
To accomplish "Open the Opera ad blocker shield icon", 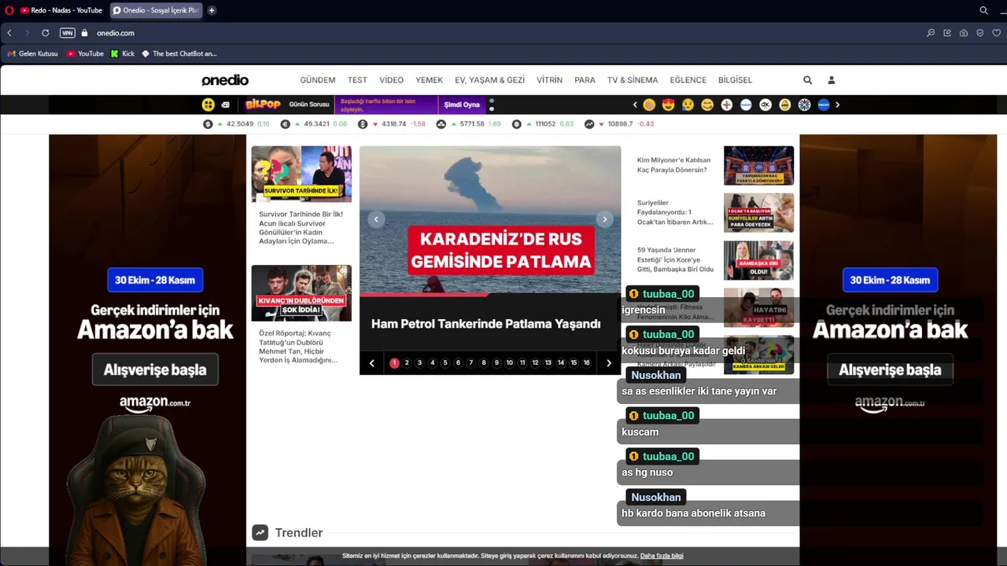I will (980, 33).
